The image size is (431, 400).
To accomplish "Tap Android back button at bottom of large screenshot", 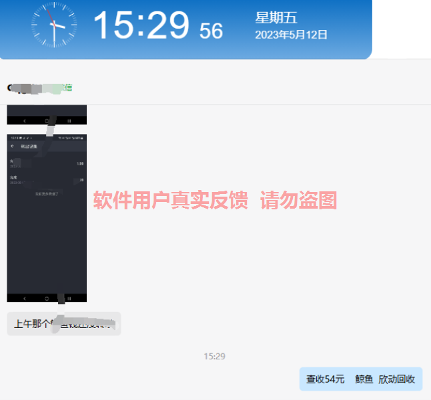I will pyautogui.click(x=25, y=298).
